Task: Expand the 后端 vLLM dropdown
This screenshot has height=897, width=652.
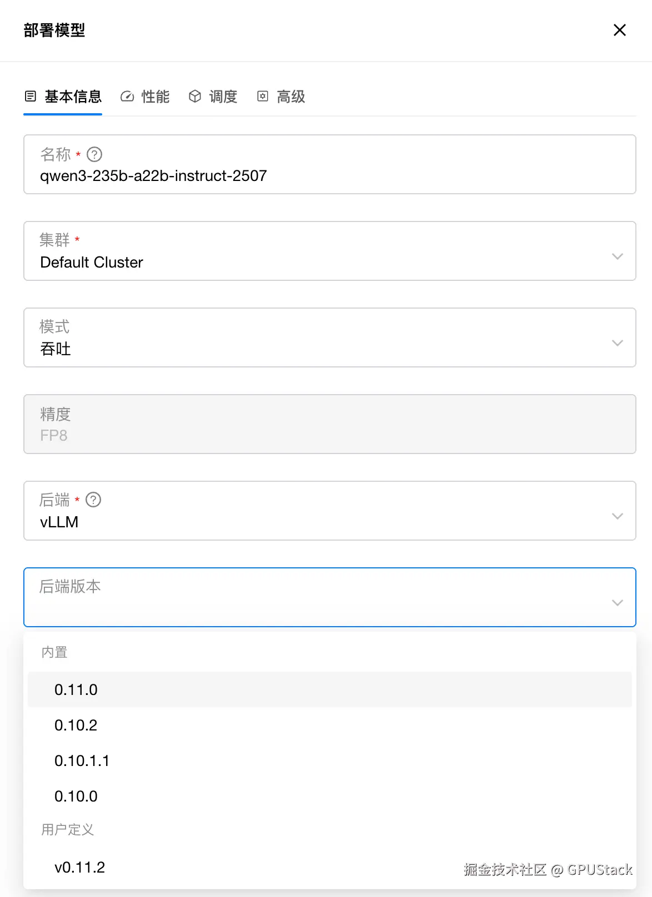Action: (x=617, y=516)
